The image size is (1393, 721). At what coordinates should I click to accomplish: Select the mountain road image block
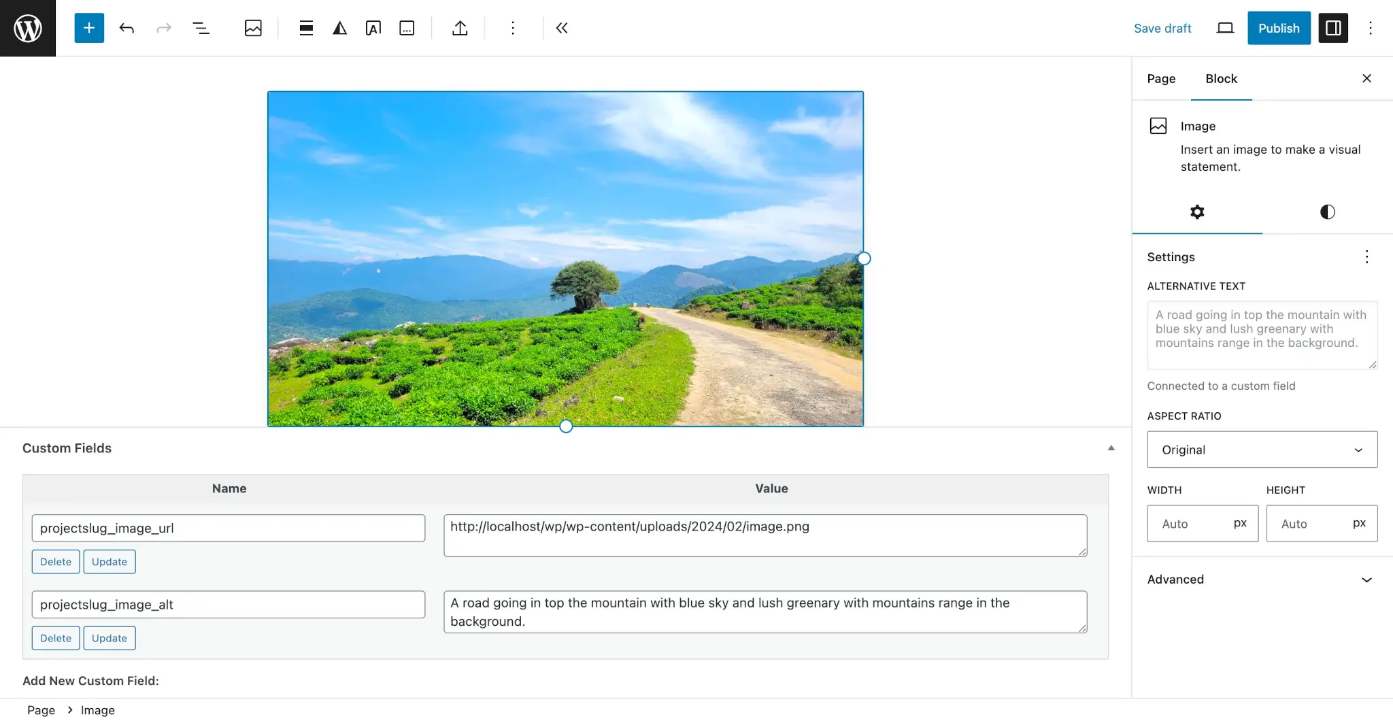[x=565, y=258]
